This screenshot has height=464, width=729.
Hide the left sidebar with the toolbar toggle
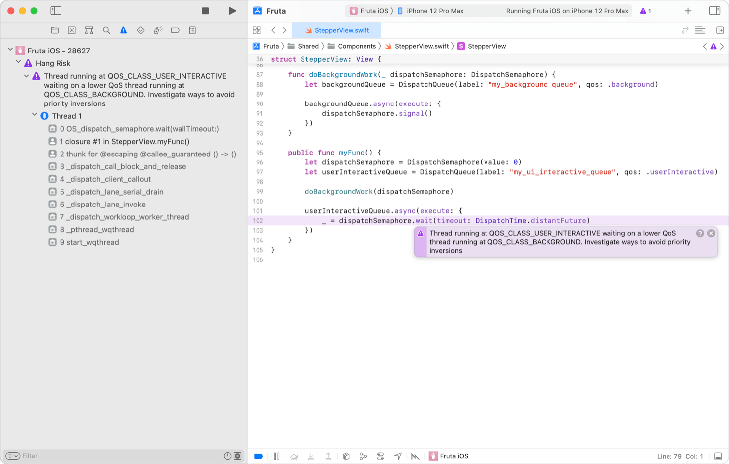pos(56,10)
